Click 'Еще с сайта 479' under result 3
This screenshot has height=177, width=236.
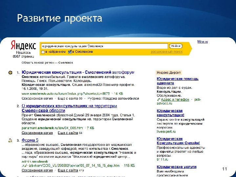(71, 170)
